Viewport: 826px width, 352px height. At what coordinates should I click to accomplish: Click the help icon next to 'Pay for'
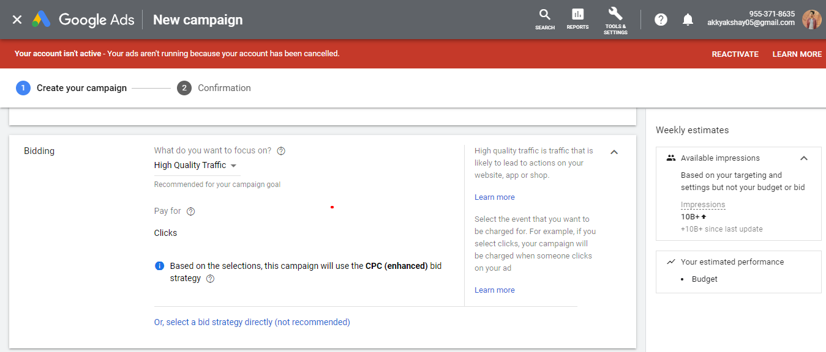pyautogui.click(x=190, y=211)
